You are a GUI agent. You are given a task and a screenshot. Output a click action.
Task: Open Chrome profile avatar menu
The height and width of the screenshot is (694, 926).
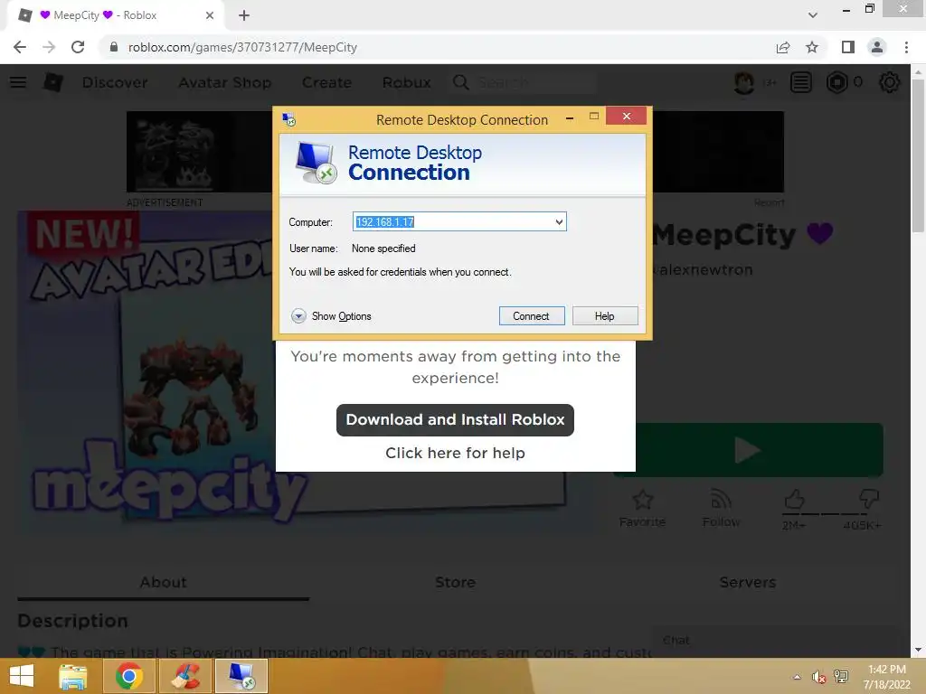tap(877, 47)
